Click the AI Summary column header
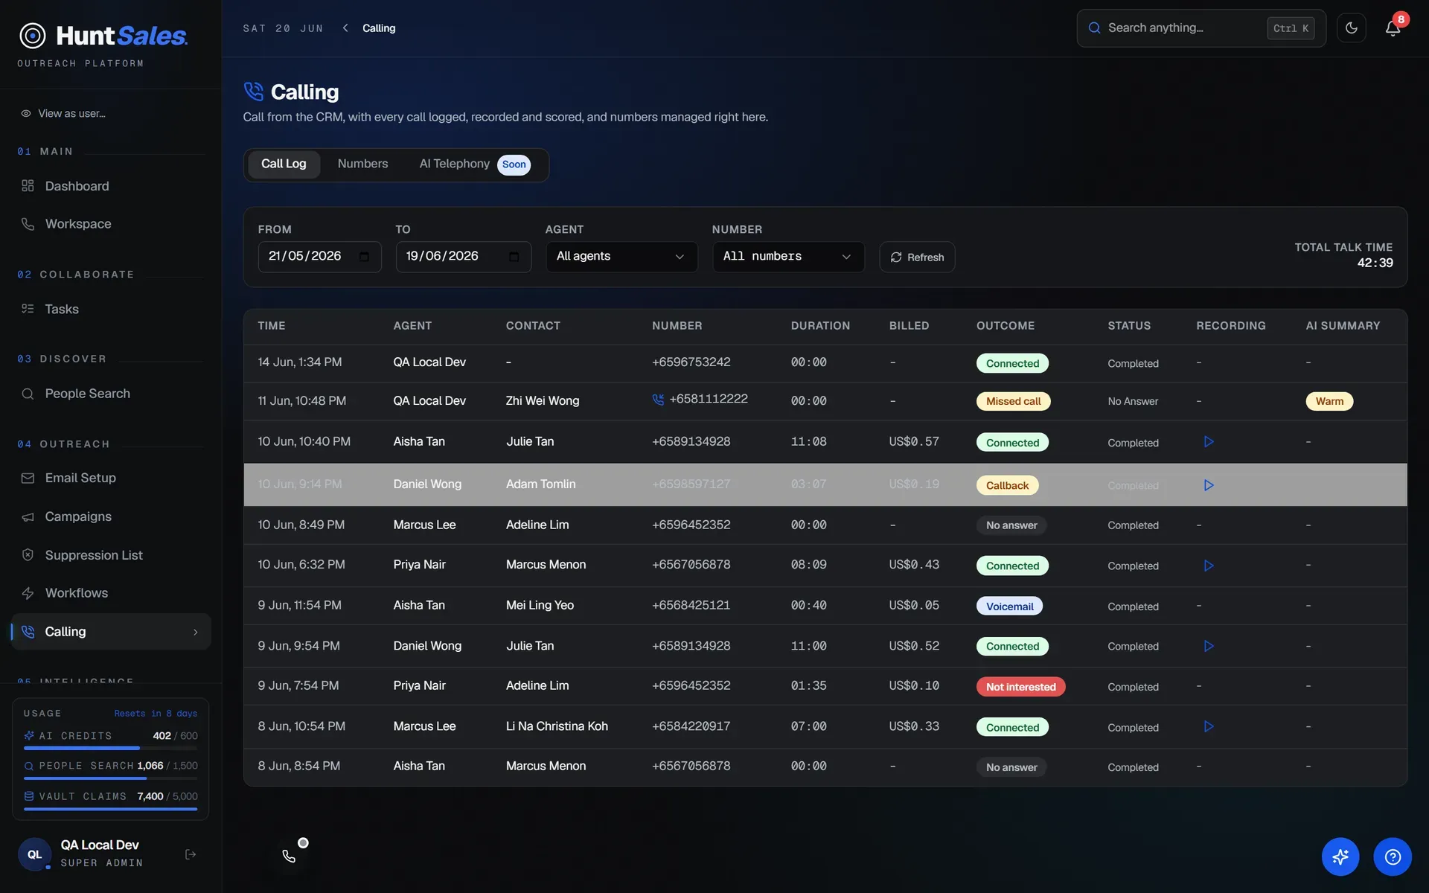The image size is (1429, 893). coord(1343,326)
